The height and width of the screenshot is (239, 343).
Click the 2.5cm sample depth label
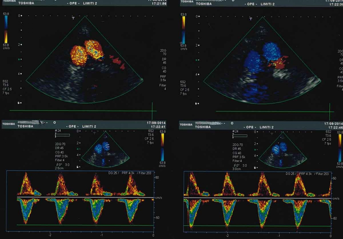pyautogui.click(x=59, y=168)
